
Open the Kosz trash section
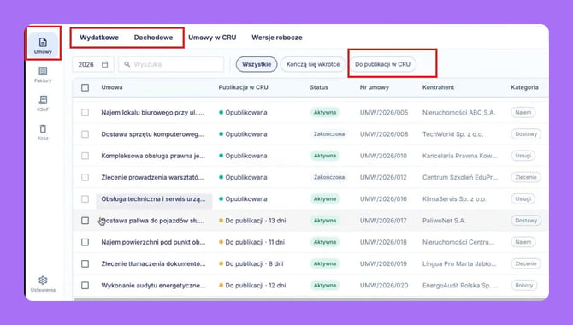(x=43, y=133)
